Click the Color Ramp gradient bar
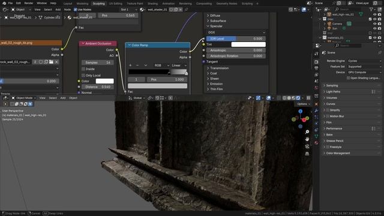The width and height of the screenshot is (384, 216). click(x=157, y=72)
